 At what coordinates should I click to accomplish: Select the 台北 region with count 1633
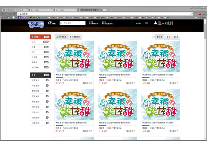click(x=40, y=42)
